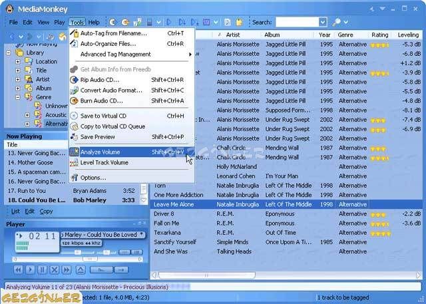Screen dimensions: 426x304
Task: Click the document properties toolbar icon
Action: 228,22
